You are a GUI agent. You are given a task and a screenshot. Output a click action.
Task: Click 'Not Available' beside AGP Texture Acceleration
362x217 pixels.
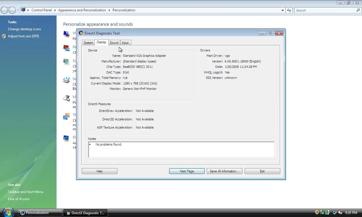(x=145, y=127)
